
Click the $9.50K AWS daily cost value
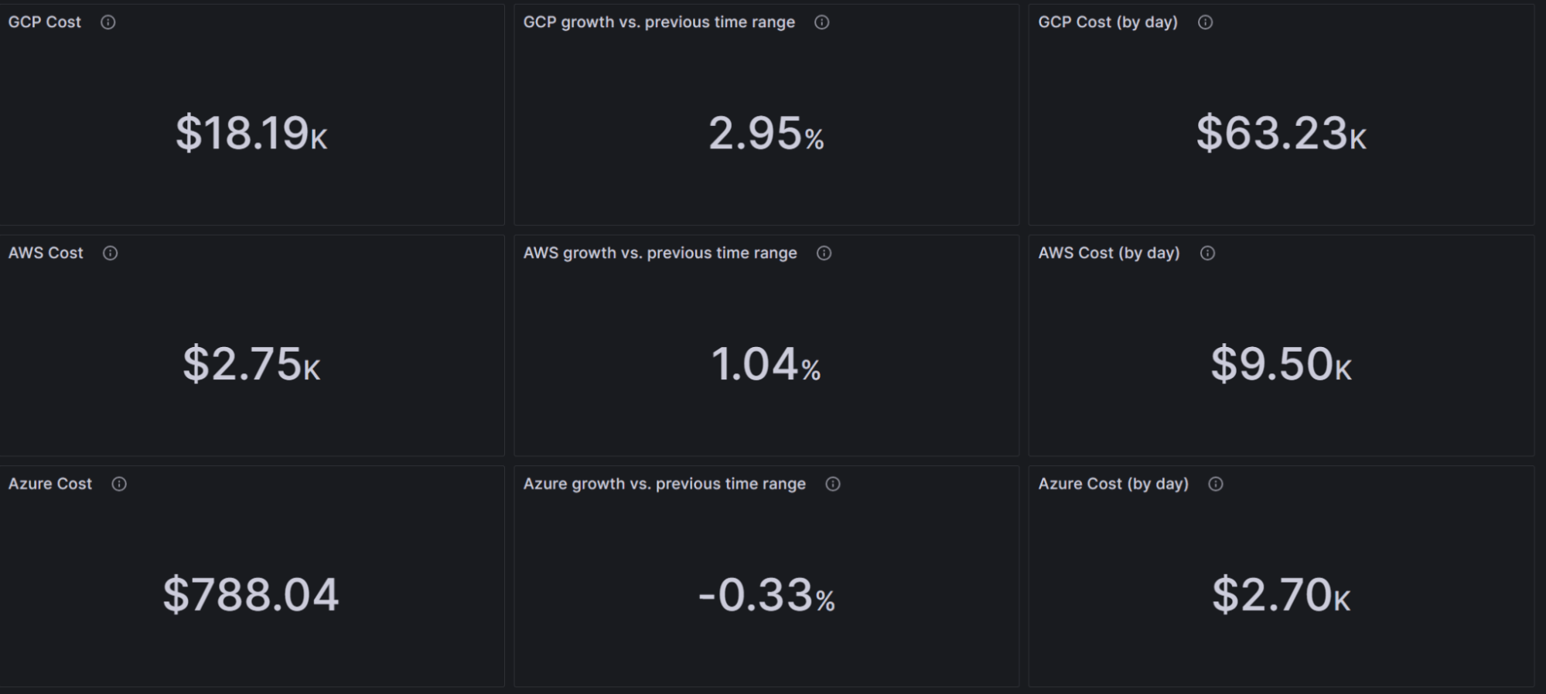pyautogui.click(x=1282, y=364)
